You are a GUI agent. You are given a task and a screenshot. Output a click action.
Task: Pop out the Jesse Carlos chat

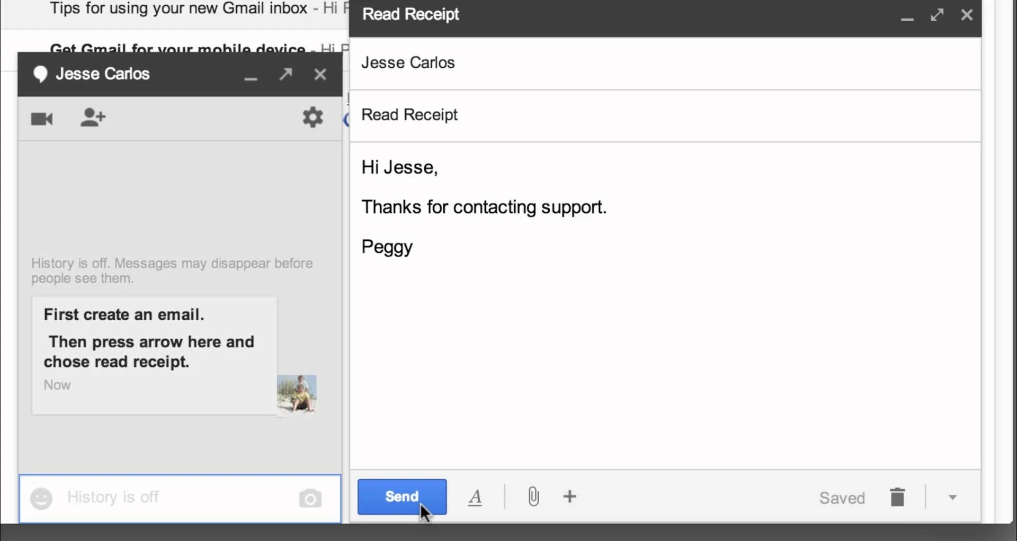click(286, 74)
